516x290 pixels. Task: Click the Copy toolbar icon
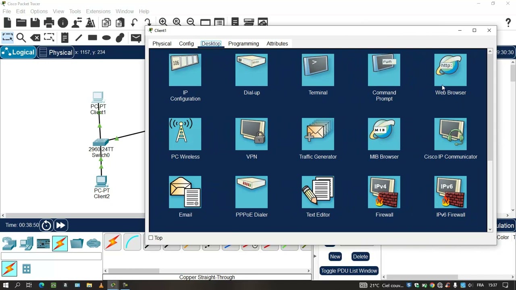(106, 23)
